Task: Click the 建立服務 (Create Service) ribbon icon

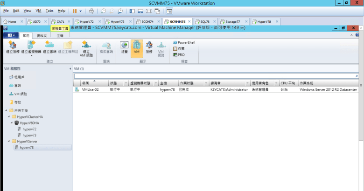Action: point(12,48)
